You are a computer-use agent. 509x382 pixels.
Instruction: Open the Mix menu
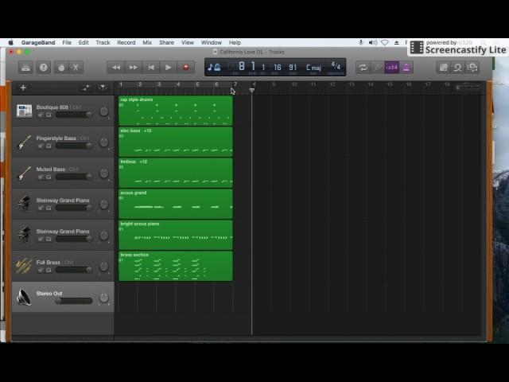(x=147, y=42)
